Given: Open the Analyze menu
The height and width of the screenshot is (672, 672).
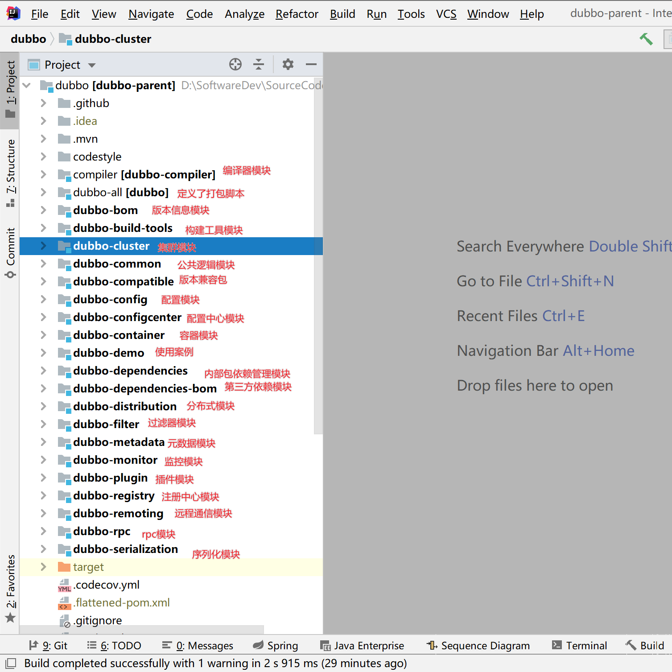Looking at the screenshot, I should (245, 14).
